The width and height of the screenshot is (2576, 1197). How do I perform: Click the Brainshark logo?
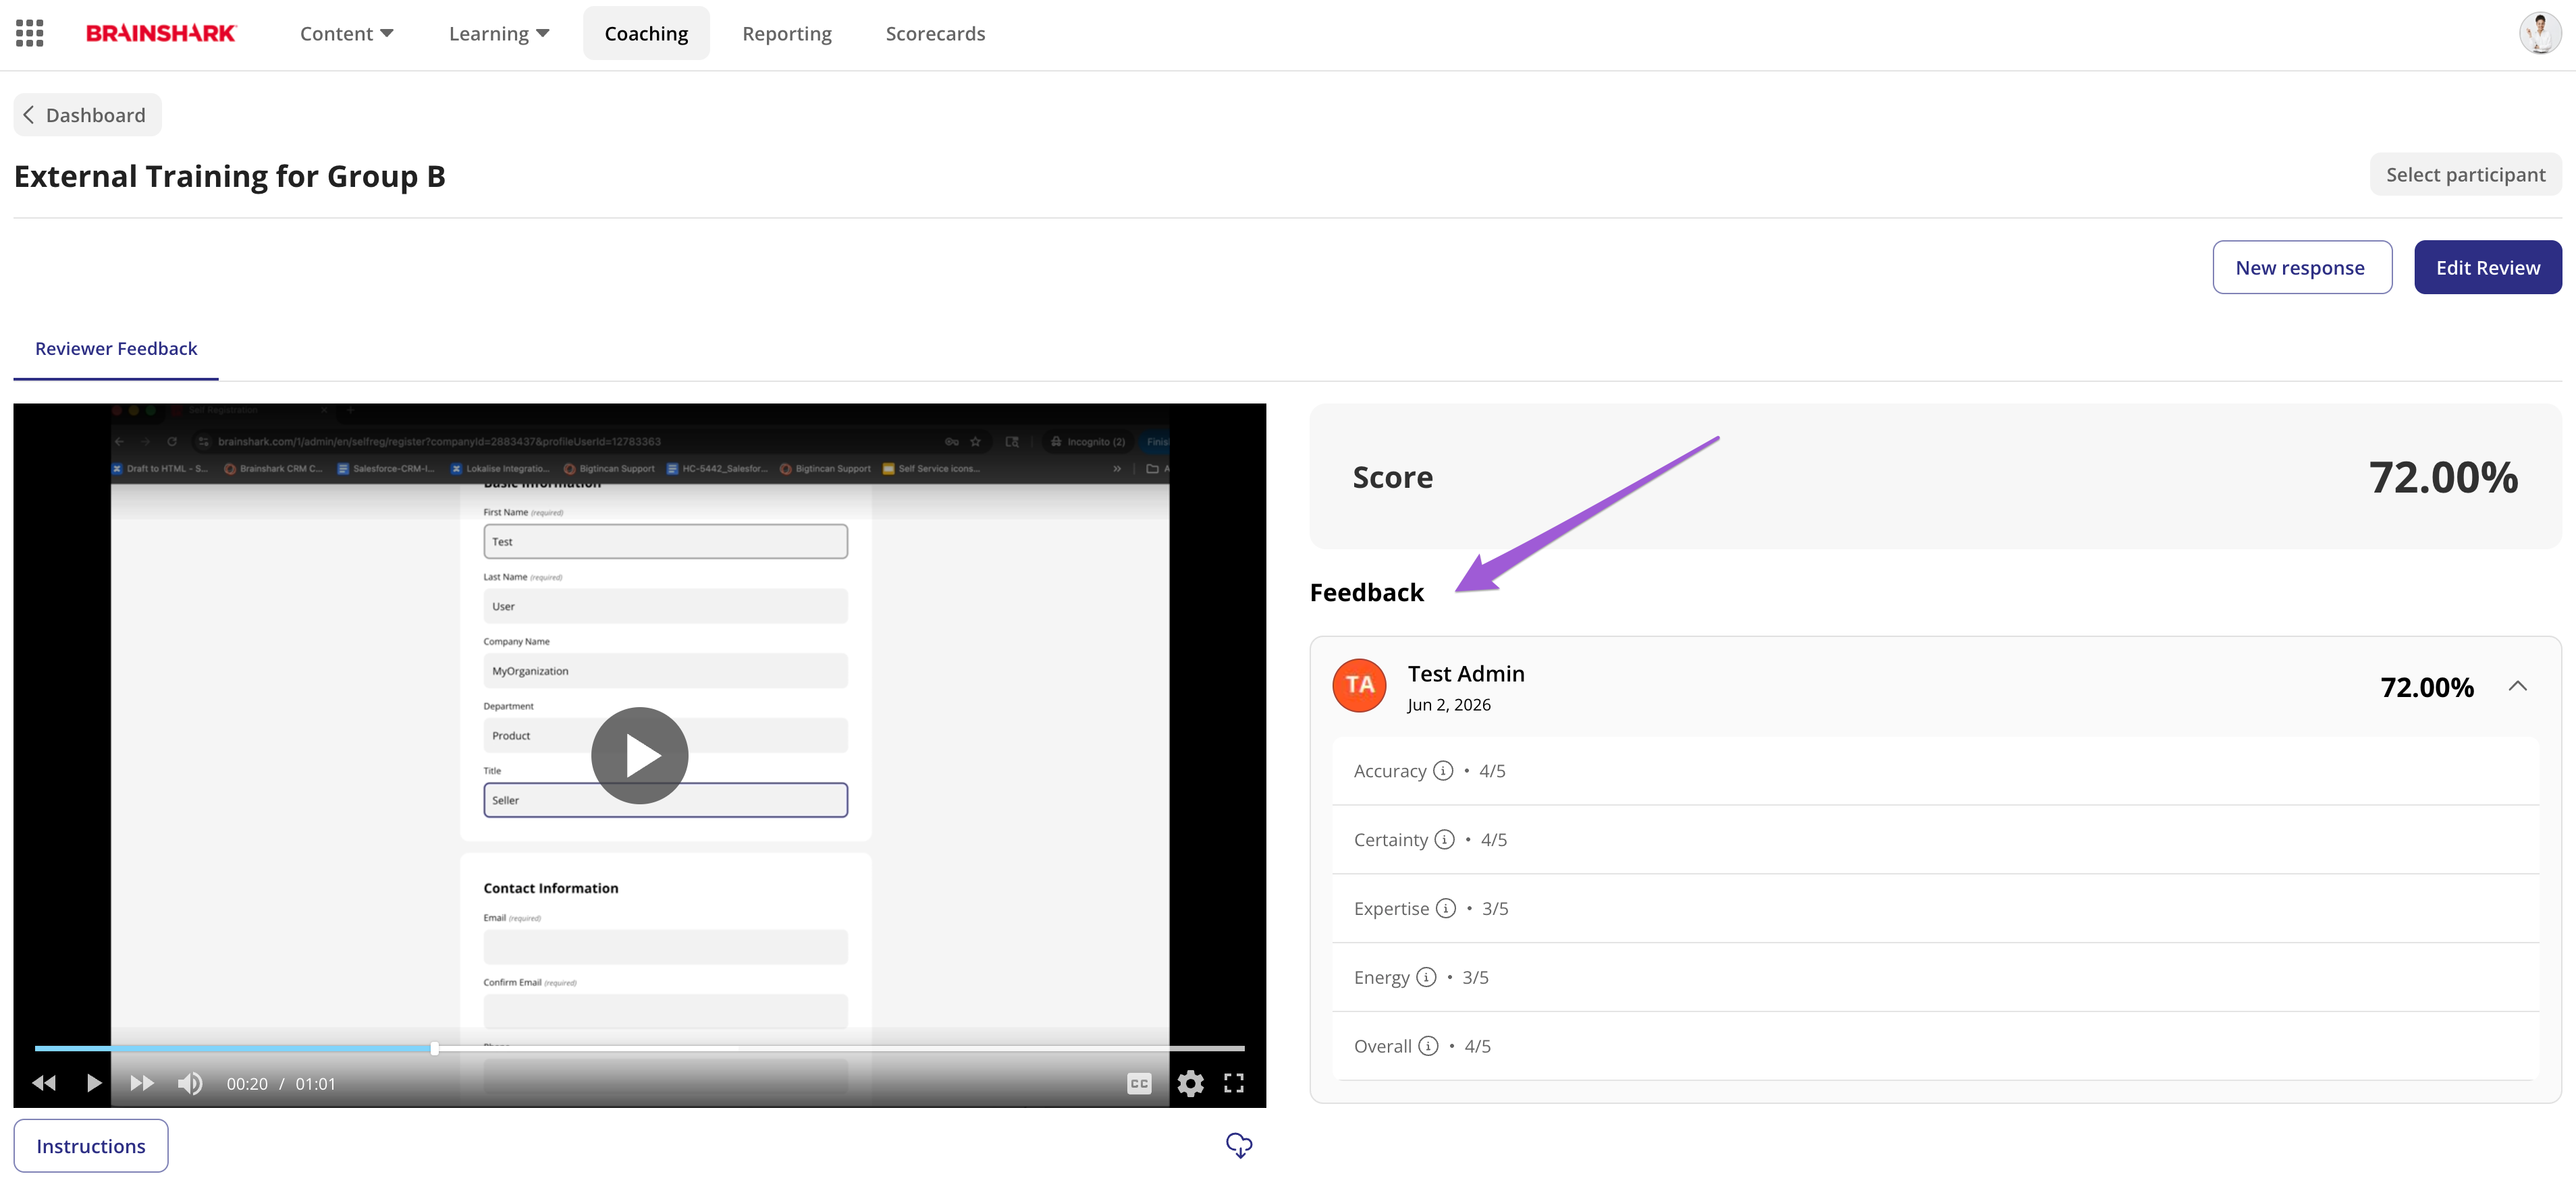(x=161, y=33)
